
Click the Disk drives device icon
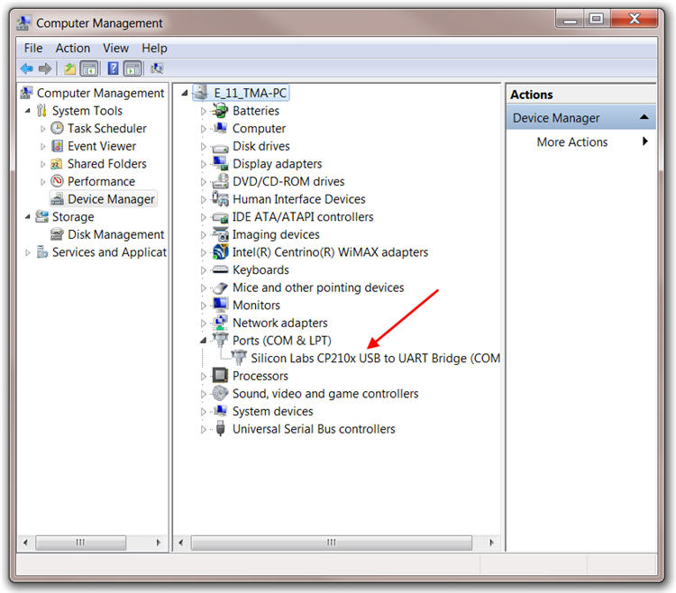220,148
